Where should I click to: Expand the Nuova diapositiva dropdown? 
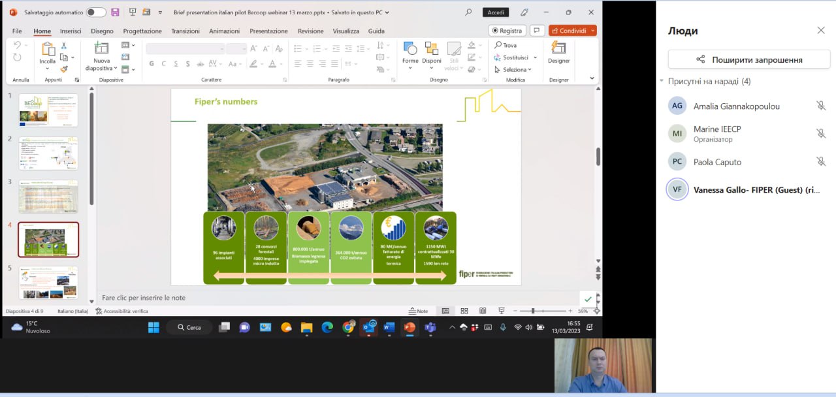pyautogui.click(x=115, y=69)
